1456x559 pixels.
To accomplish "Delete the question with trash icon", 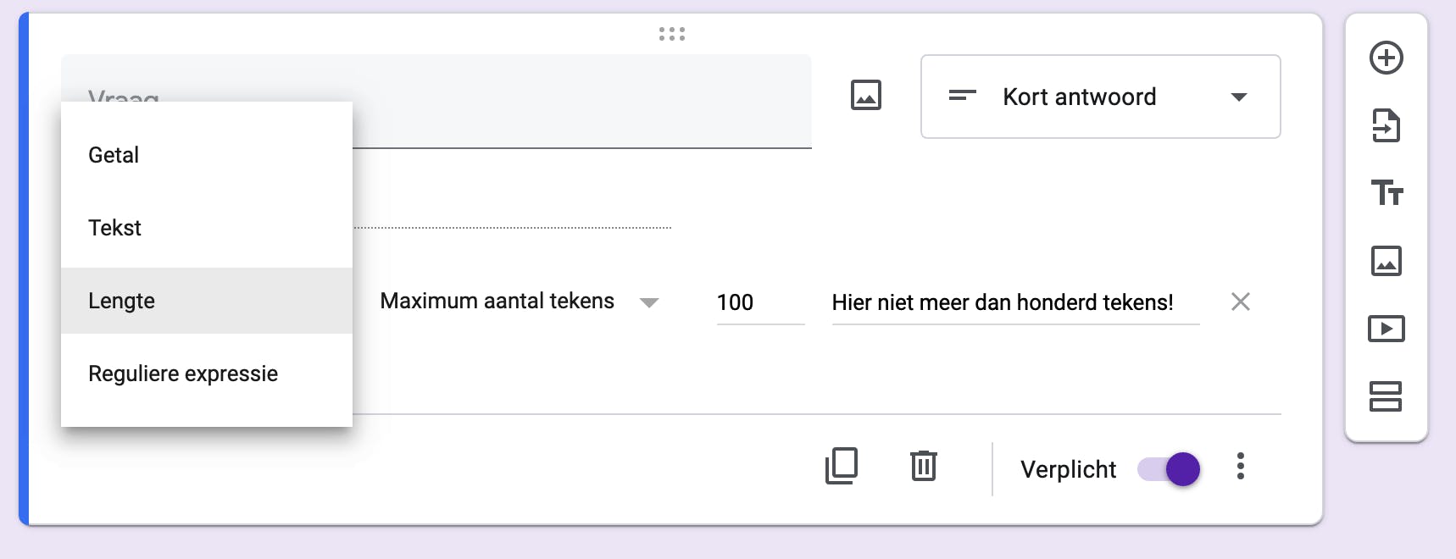I will click(923, 467).
